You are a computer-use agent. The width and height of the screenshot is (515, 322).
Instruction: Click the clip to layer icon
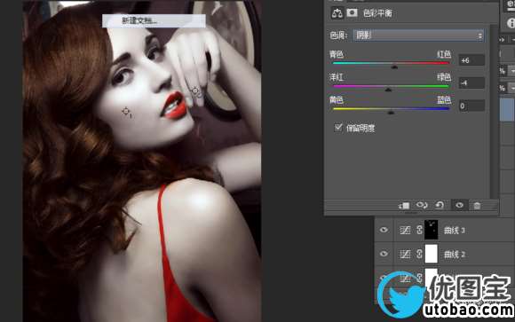pyautogui.click(x=404, y=206)
